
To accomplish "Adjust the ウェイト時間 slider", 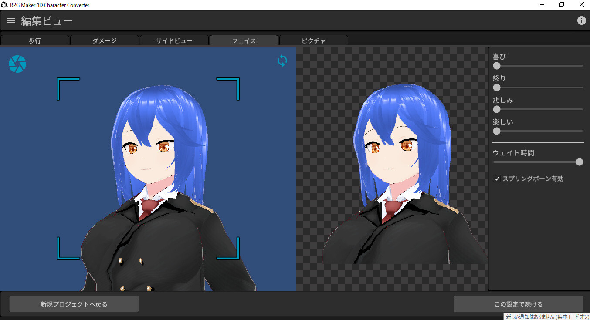I will coord(580,162).
